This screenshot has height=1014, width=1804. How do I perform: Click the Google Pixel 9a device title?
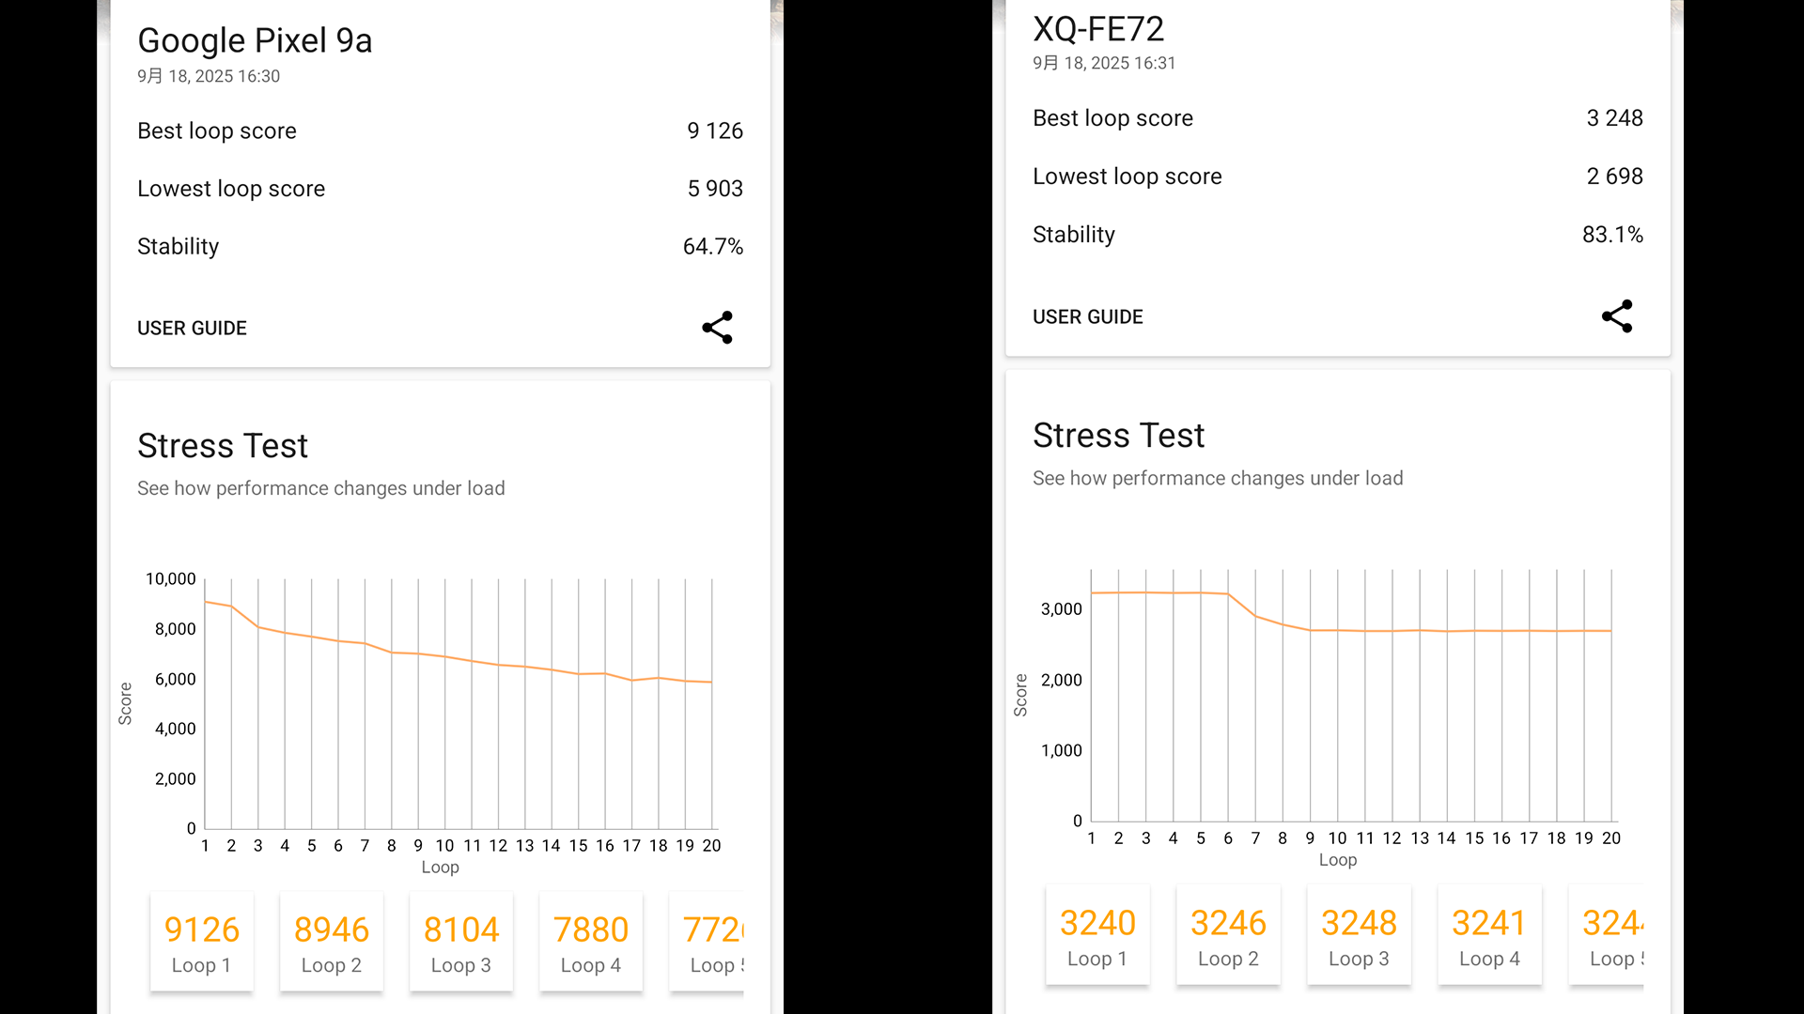coord(255,40)
